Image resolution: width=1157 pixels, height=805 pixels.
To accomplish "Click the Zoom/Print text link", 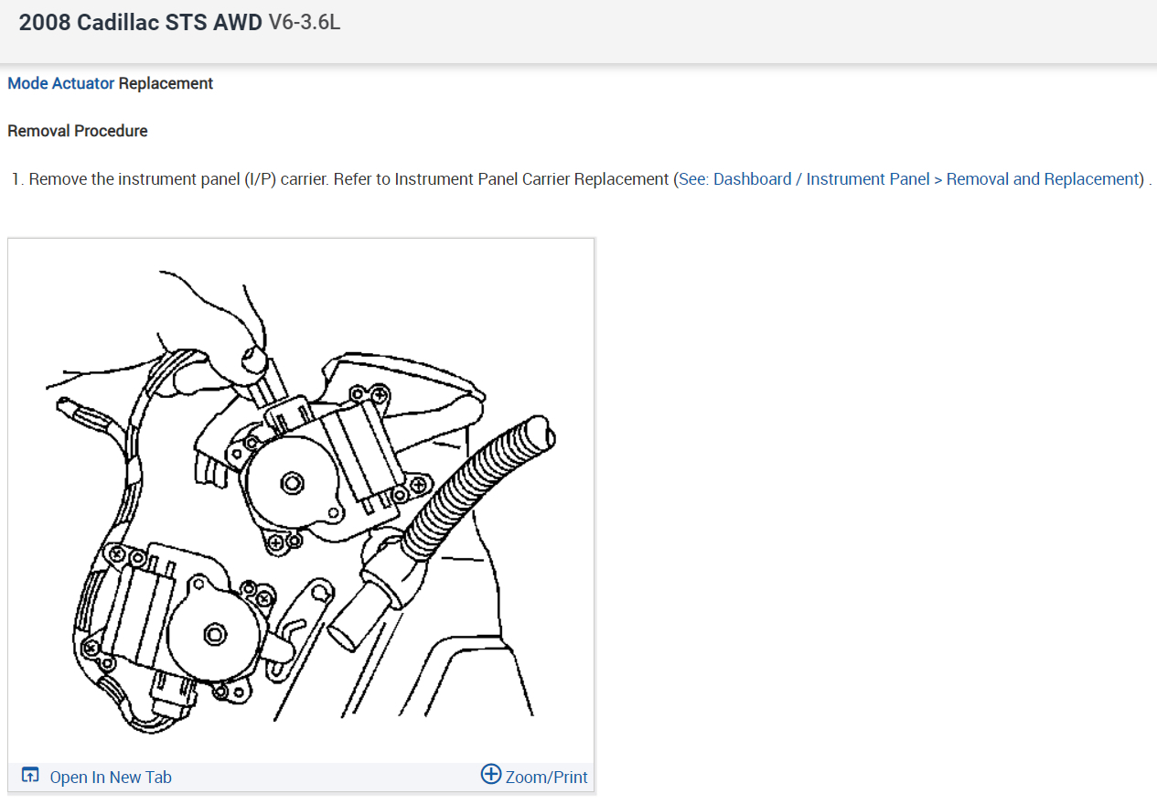I will click(x=546, y=777).
